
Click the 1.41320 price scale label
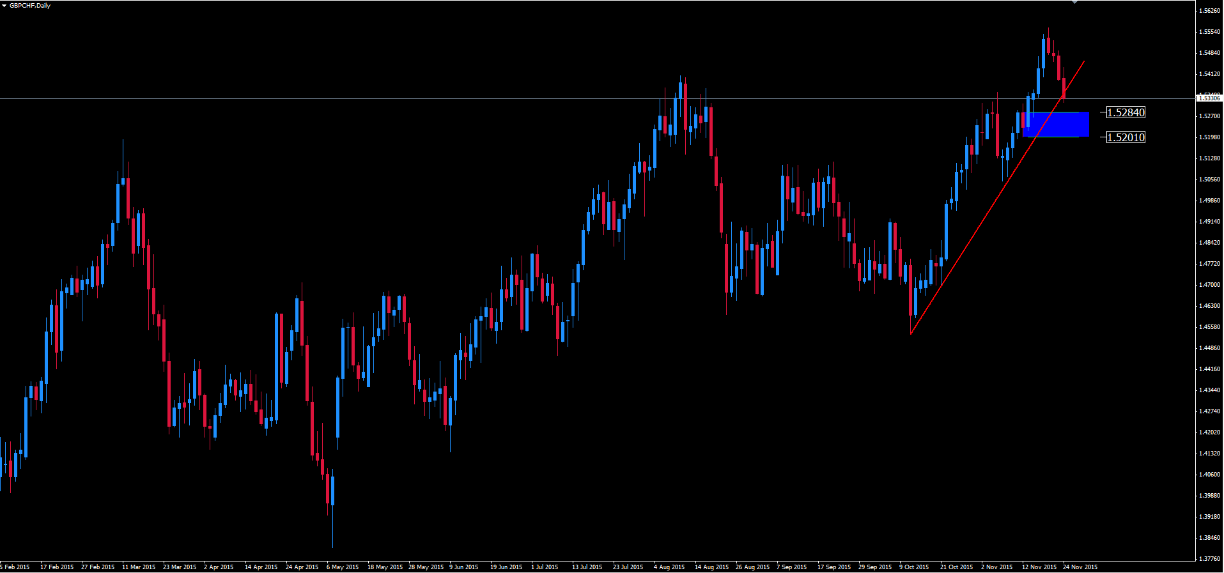coord(1209,454)
